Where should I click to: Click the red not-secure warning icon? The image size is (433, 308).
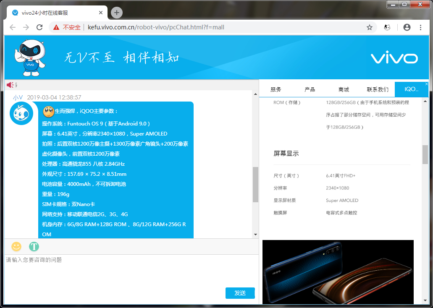point(56,27)
